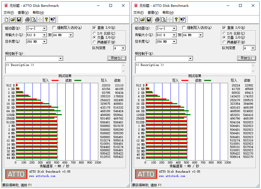This screenshot has width=261, height=189.
Task: Click New file icon in left window
Action: tap(6, 19)
